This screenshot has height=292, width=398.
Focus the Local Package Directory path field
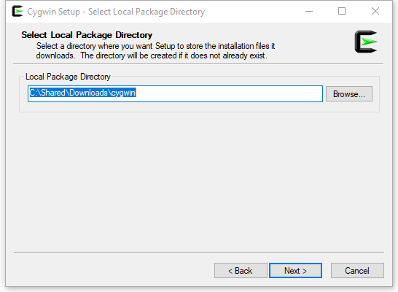click(x=175, y=93)
